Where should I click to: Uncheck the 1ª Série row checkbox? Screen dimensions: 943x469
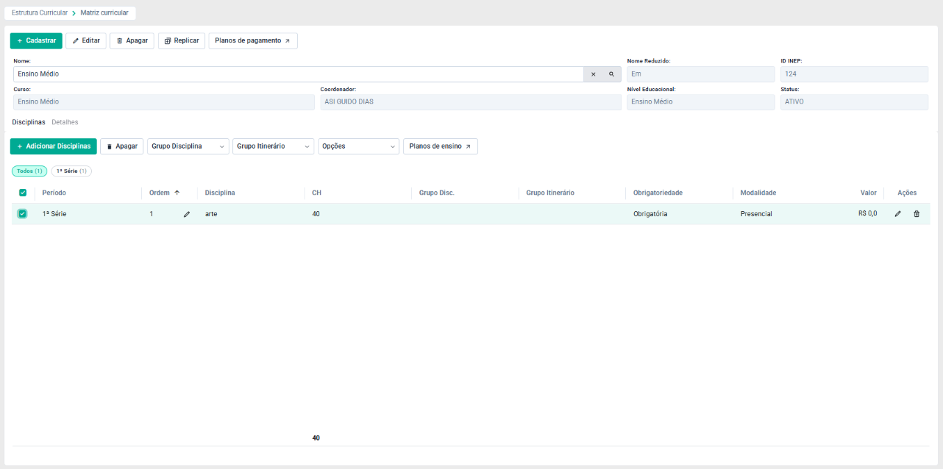tap(22, 214)
